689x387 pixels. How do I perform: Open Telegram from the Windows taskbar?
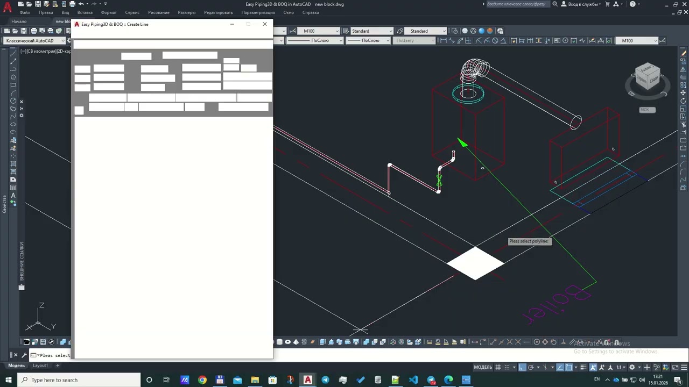325,380
